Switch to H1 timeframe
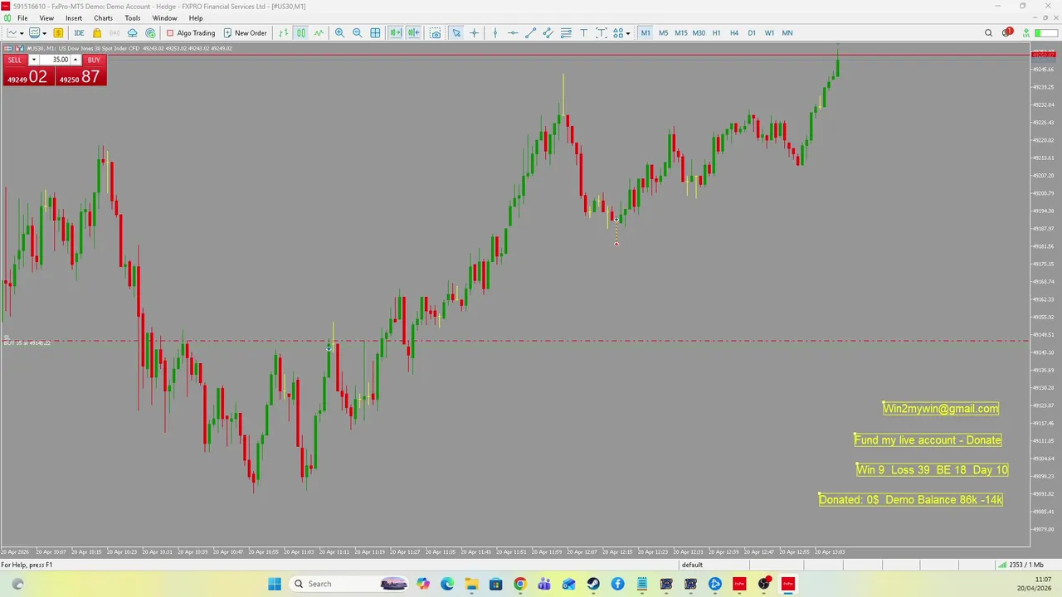 click(716, 33)
